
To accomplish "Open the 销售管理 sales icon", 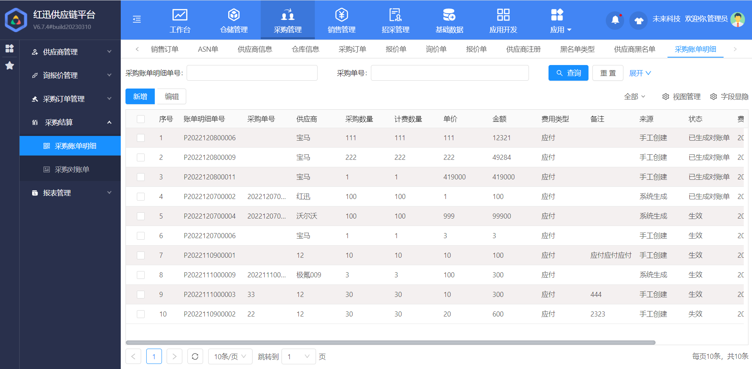I will coord(342,15).
